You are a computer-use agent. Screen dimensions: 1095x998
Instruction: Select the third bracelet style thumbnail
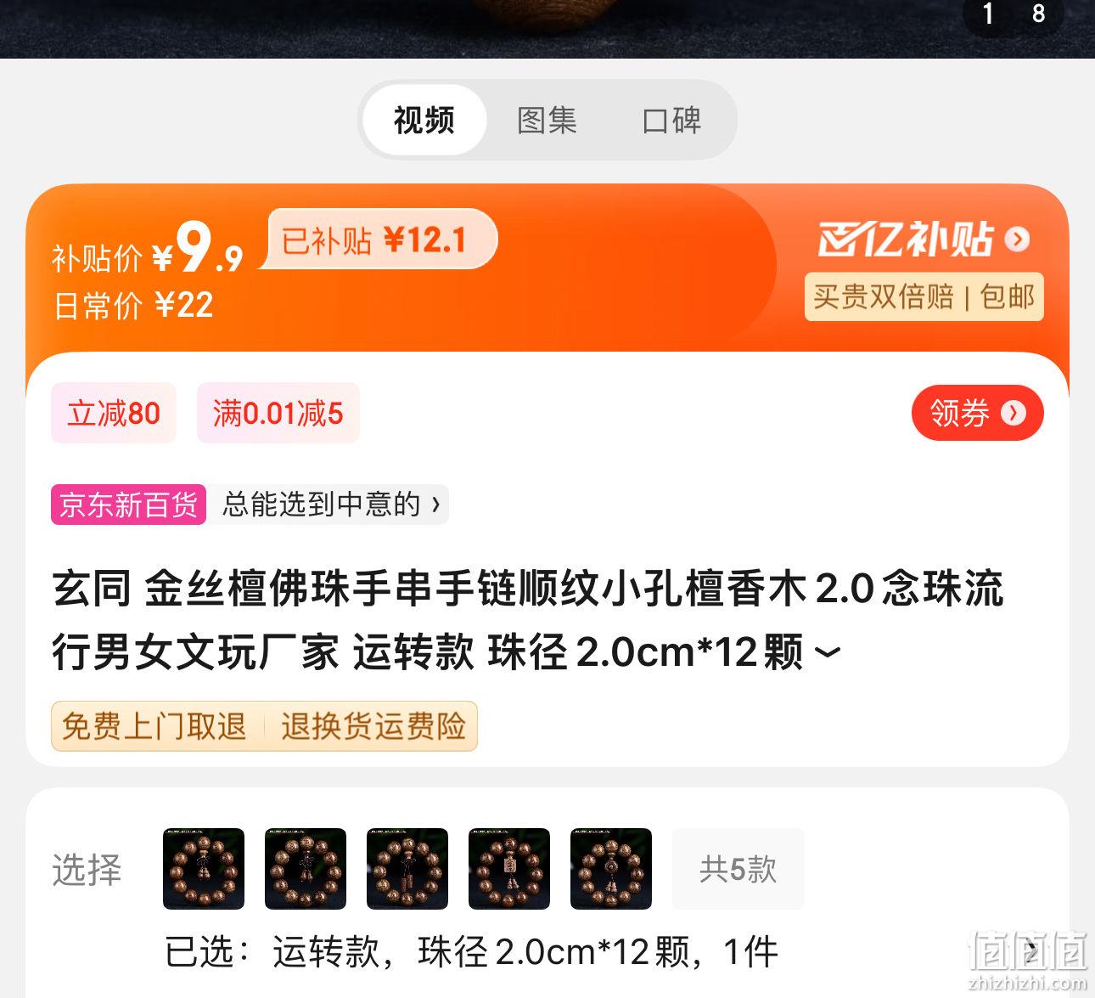407,869
